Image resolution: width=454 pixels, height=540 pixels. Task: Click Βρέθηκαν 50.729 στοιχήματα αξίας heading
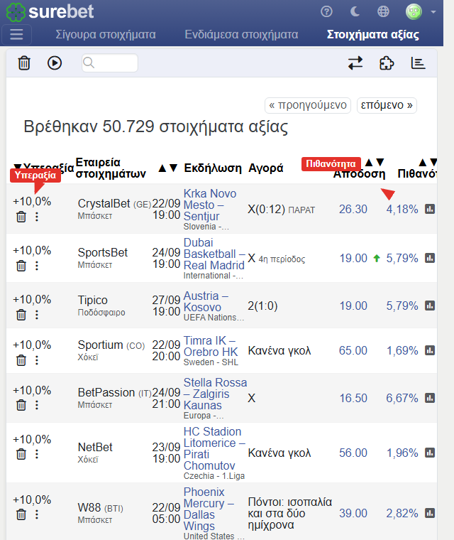click(155, 126)
